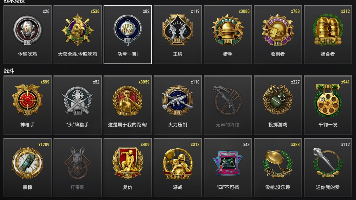Choose the 惩戒 golden fighters medal
The image size is (356, 200).
[x=178, y=168]
